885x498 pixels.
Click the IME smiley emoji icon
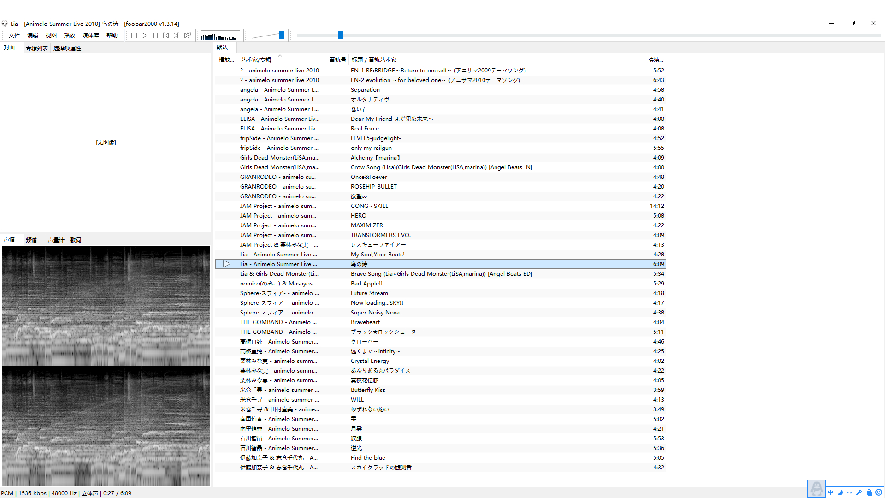pos(879,492)
